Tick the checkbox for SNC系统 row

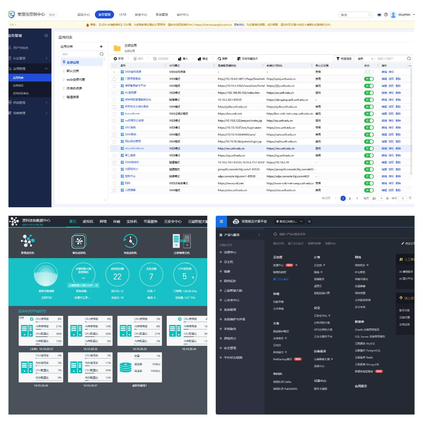114,128
